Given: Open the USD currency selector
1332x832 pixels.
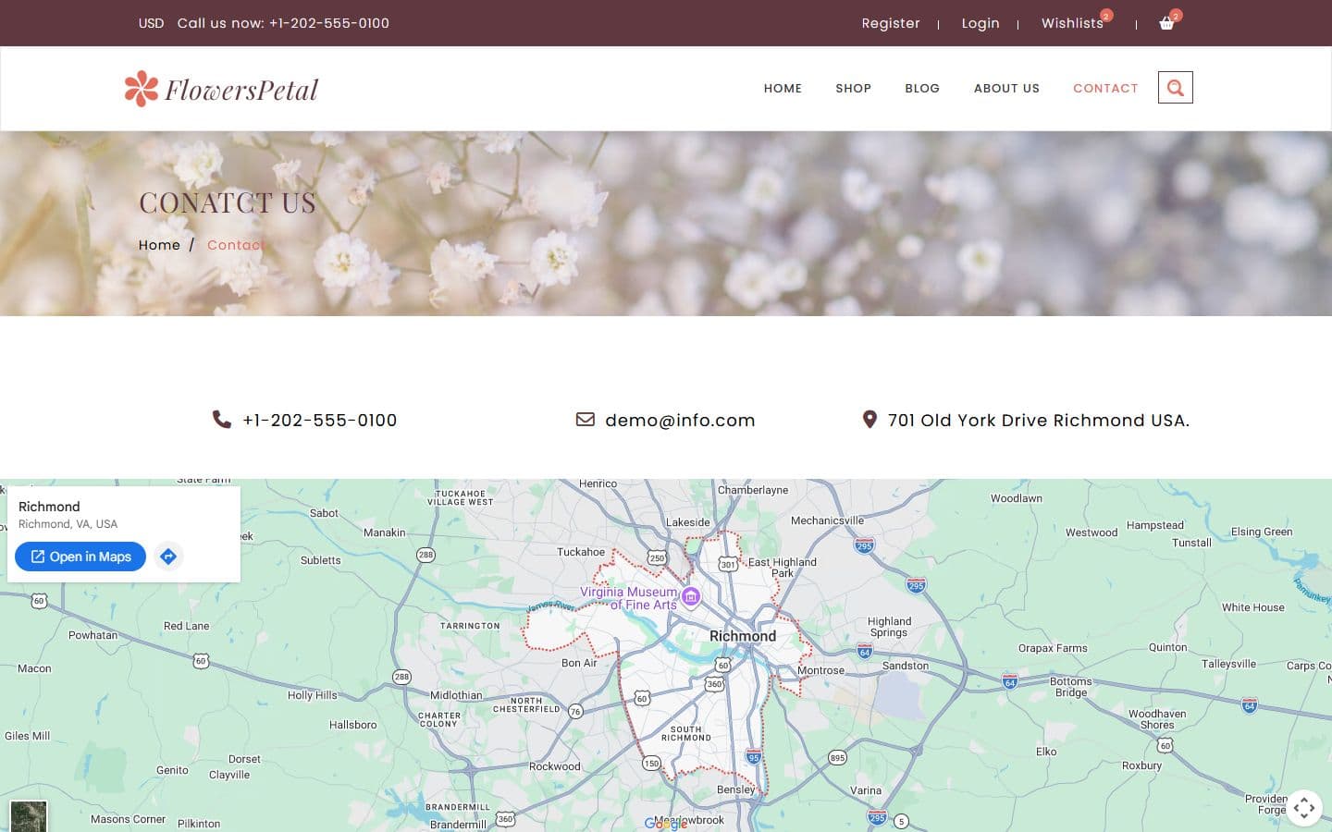Looking at the screenshot, I should click(x=151, y=23).
